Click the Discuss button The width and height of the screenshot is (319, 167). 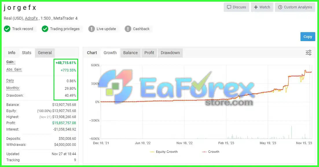coord(236,7)
